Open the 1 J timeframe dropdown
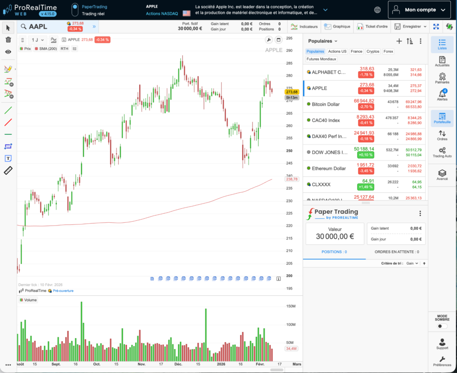 pyautogui.click(x=37, y=40)
